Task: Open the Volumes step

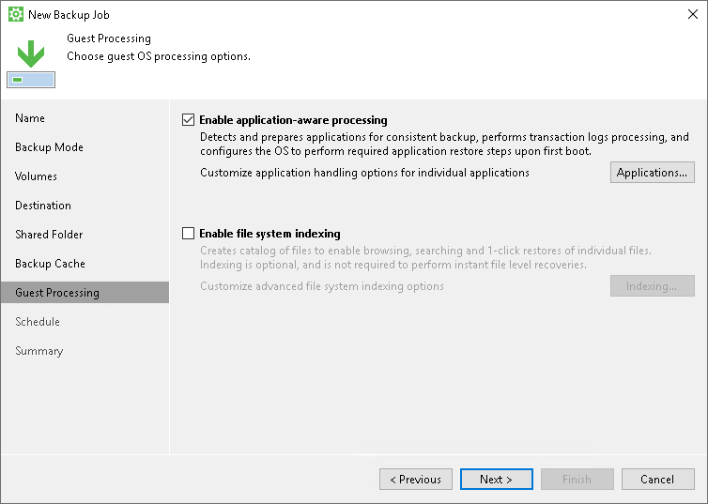Action: tap(36, 176)
